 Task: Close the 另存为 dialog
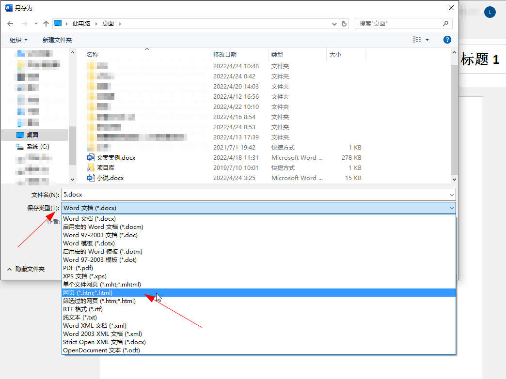451,8
